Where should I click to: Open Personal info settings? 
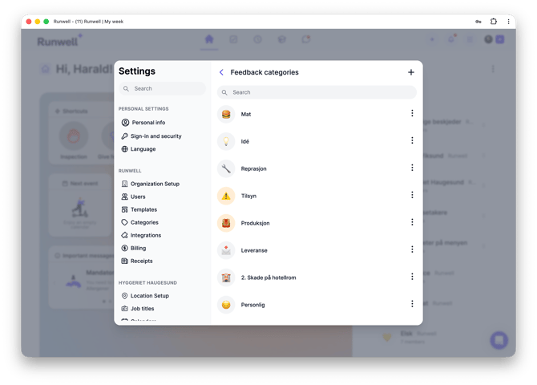pos(143,123)
